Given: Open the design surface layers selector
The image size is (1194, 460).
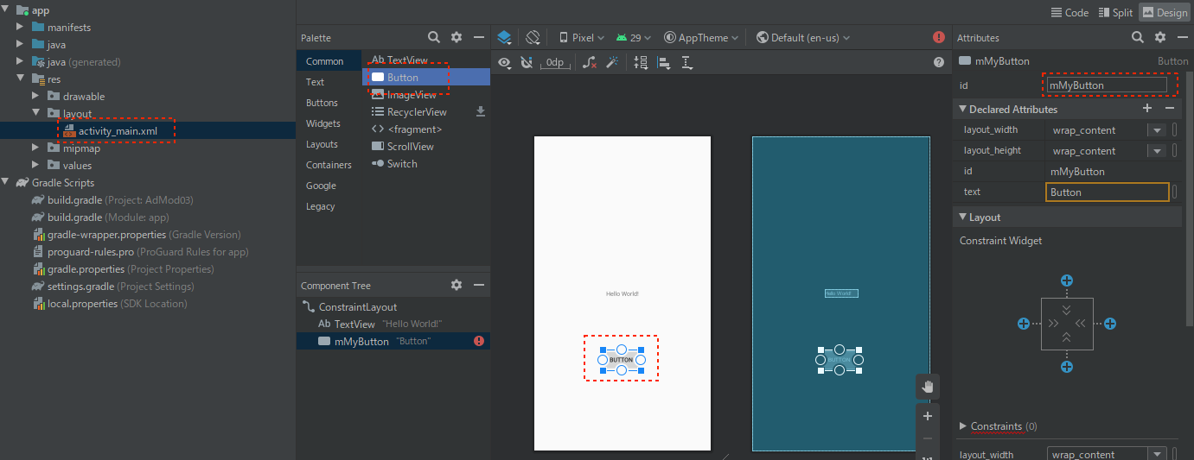Looking at the screenshot, I should click(x=506, y=37).
